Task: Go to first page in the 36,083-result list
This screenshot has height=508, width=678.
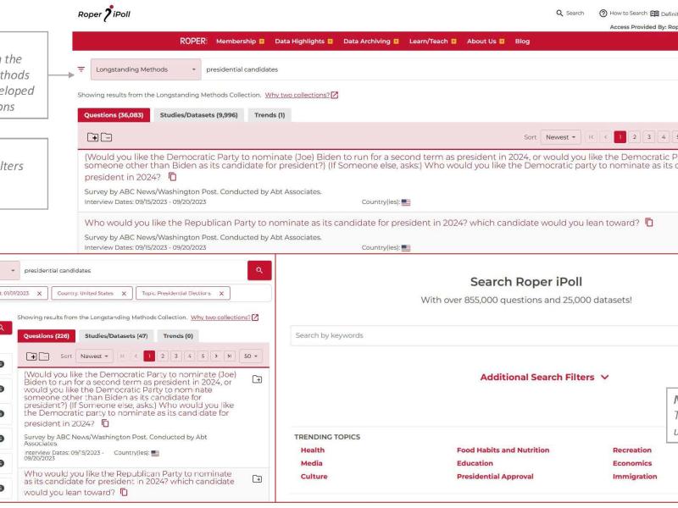Action: 591,137
